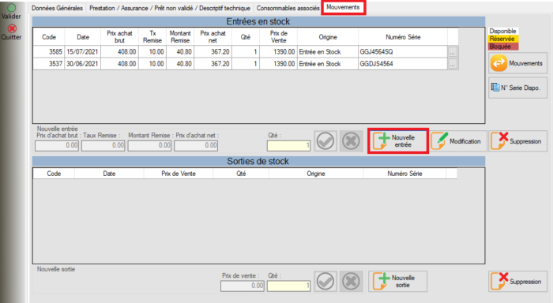Click the Prix de Vente header in Entrées
The height and width of the screenshot is (303, 553).
(279, 37)
